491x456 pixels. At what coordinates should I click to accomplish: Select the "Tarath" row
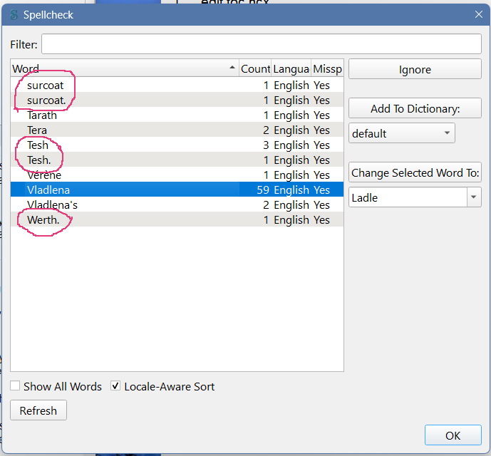pyautogui.click(x=42, y=115)
